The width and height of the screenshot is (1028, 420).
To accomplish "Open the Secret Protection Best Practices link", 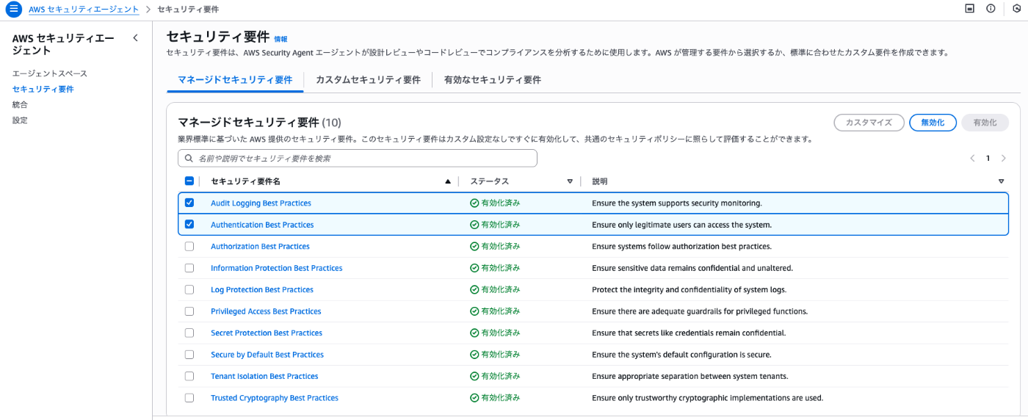I will pyautogui.click(x=267, y=333).
